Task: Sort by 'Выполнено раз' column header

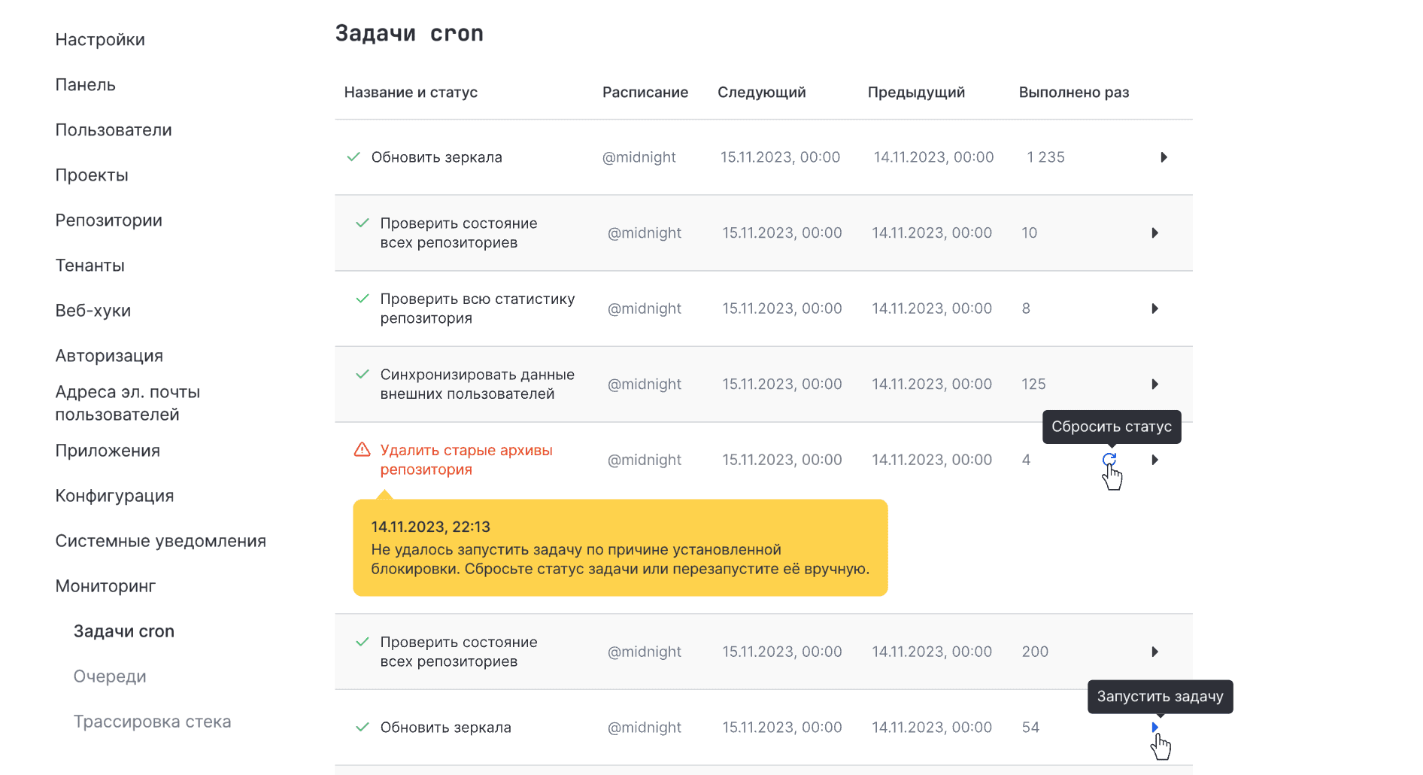Action: click(x=1073, y=93)
